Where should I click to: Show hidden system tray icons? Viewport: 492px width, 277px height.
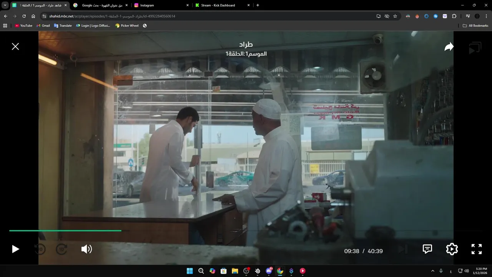432,271
